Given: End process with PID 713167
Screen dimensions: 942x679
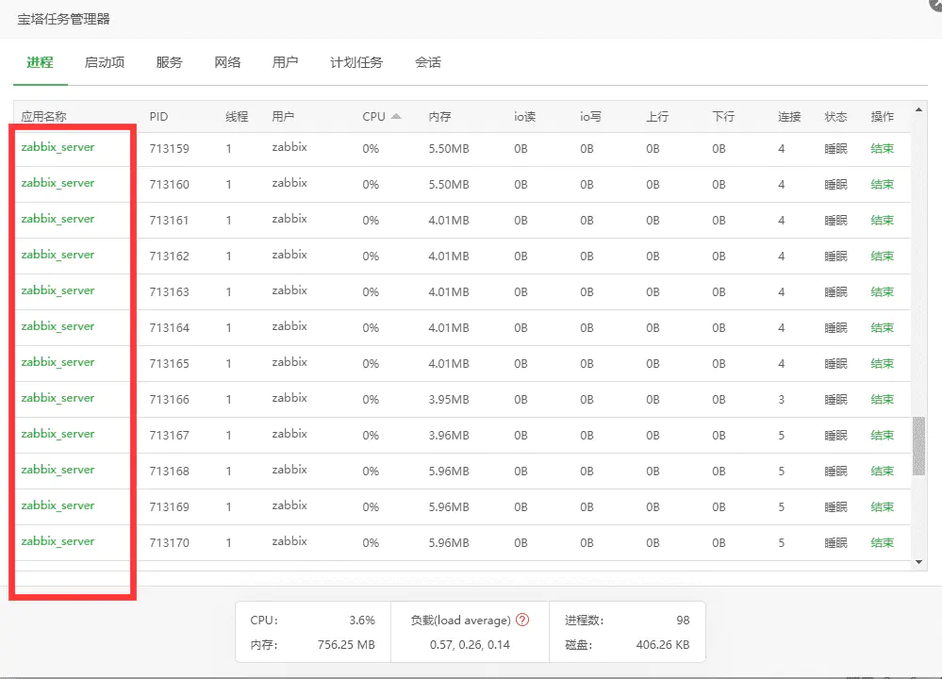Looking at the screenshot, I should (882, 435).
